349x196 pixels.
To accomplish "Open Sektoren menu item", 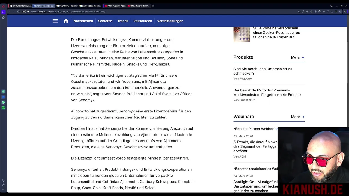I will click(105, 21).
